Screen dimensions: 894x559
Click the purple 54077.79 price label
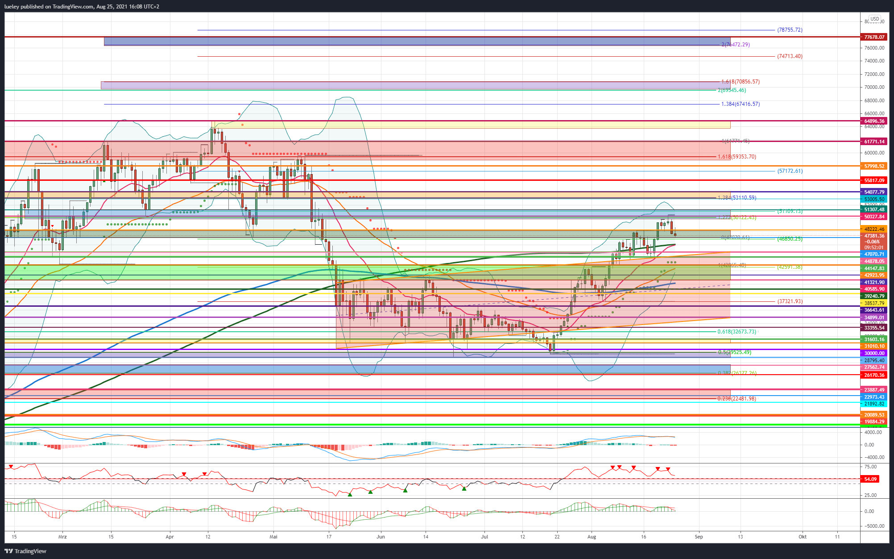tap(874, 192)
